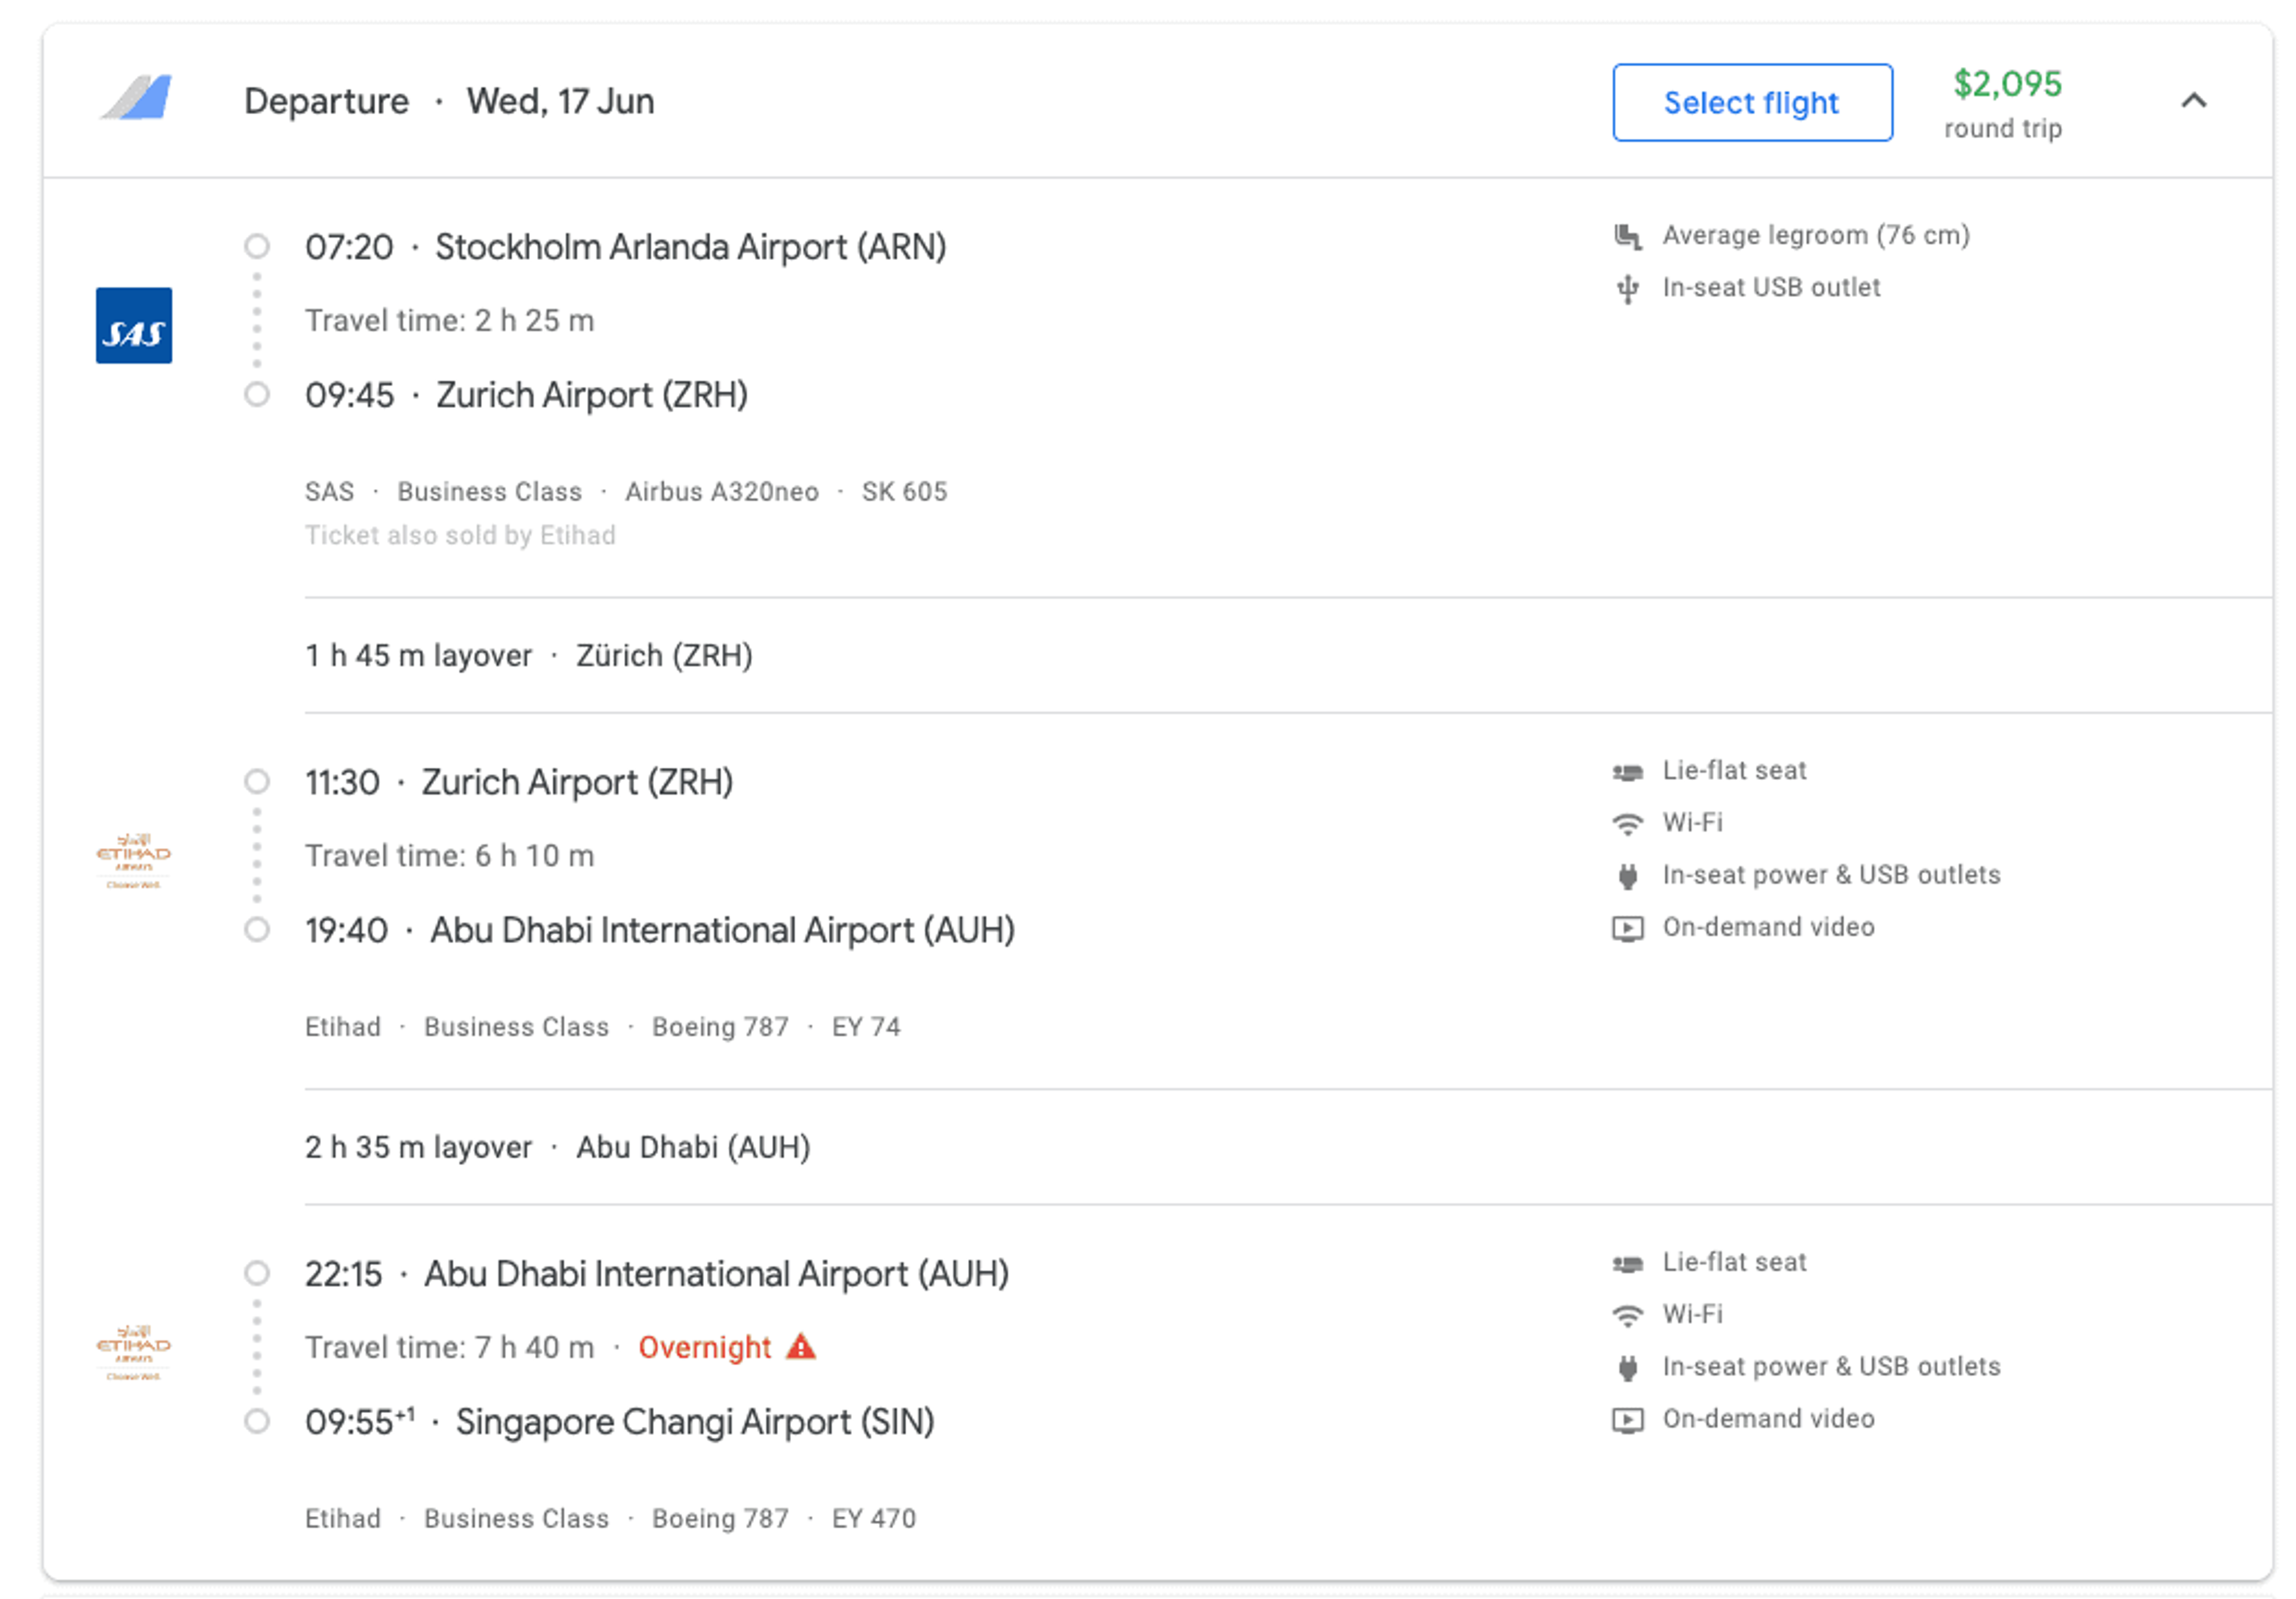Click the power plug icon for EY 470

(1627, 1368)
